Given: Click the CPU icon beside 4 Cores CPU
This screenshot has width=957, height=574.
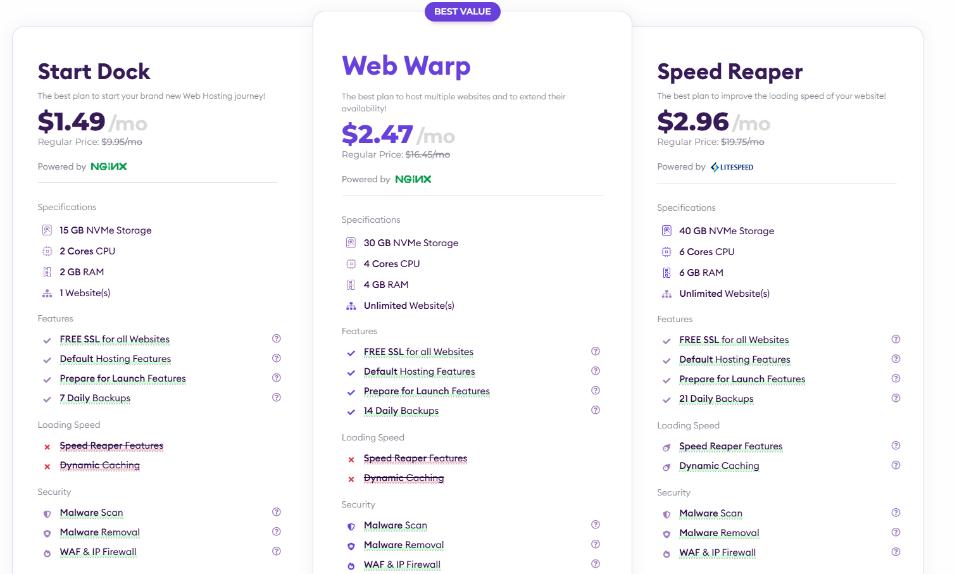Looking at the screenshot, I should click(x=351, y=264).
